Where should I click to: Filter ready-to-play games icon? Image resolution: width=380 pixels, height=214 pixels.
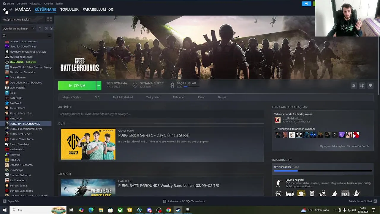(x=51, y=29)
